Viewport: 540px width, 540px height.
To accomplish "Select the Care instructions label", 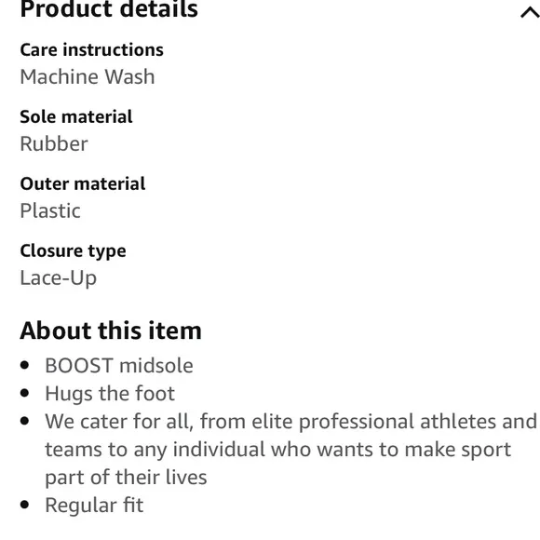I will (91, 49).
